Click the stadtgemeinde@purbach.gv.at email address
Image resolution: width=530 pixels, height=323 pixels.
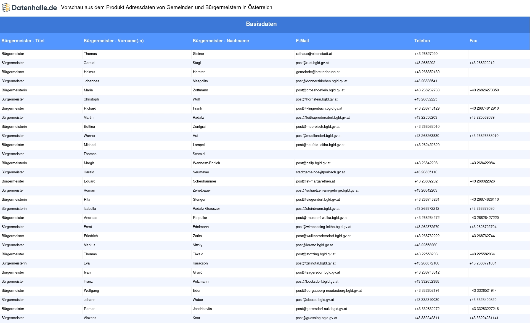pyautogui.click(x=320, y=172)
